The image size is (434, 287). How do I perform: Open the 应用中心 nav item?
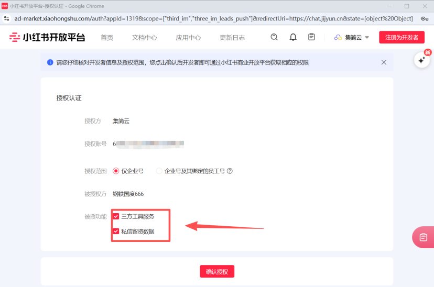(x=189, y=38)
